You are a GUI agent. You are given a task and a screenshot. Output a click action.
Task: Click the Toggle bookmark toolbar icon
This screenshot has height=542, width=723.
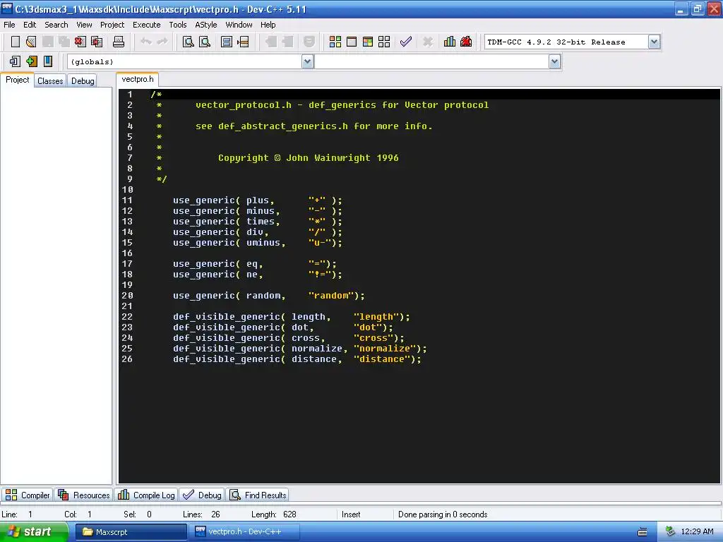coord(31,61)
